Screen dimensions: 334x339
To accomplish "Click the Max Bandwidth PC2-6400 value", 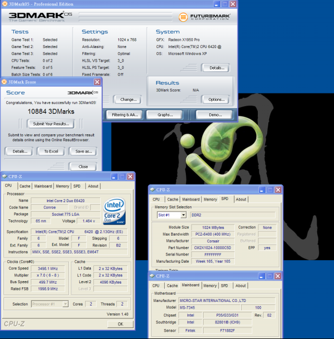I will click(212, 234).
